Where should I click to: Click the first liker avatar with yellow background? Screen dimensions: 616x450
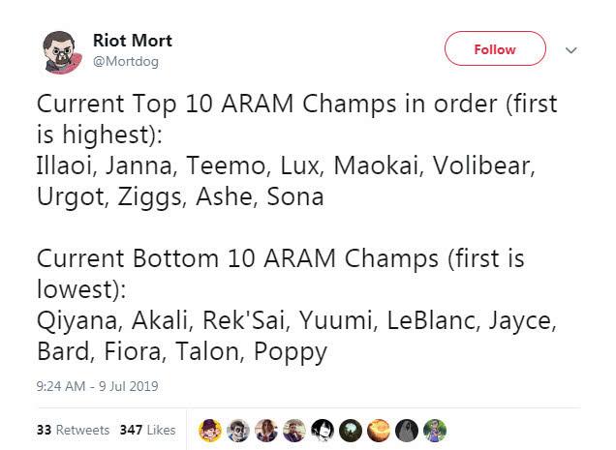210,430
